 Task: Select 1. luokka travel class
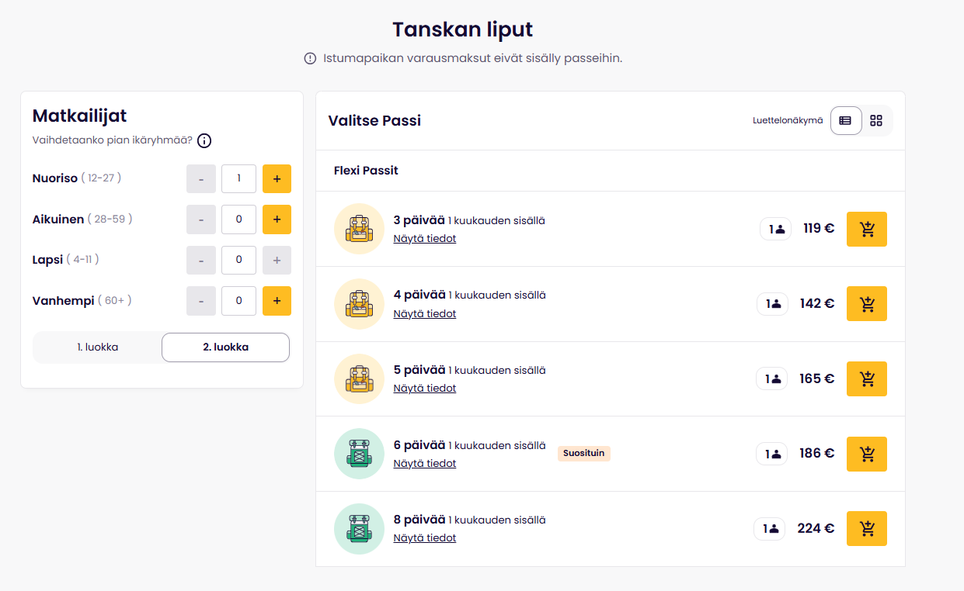pos(98,347)
